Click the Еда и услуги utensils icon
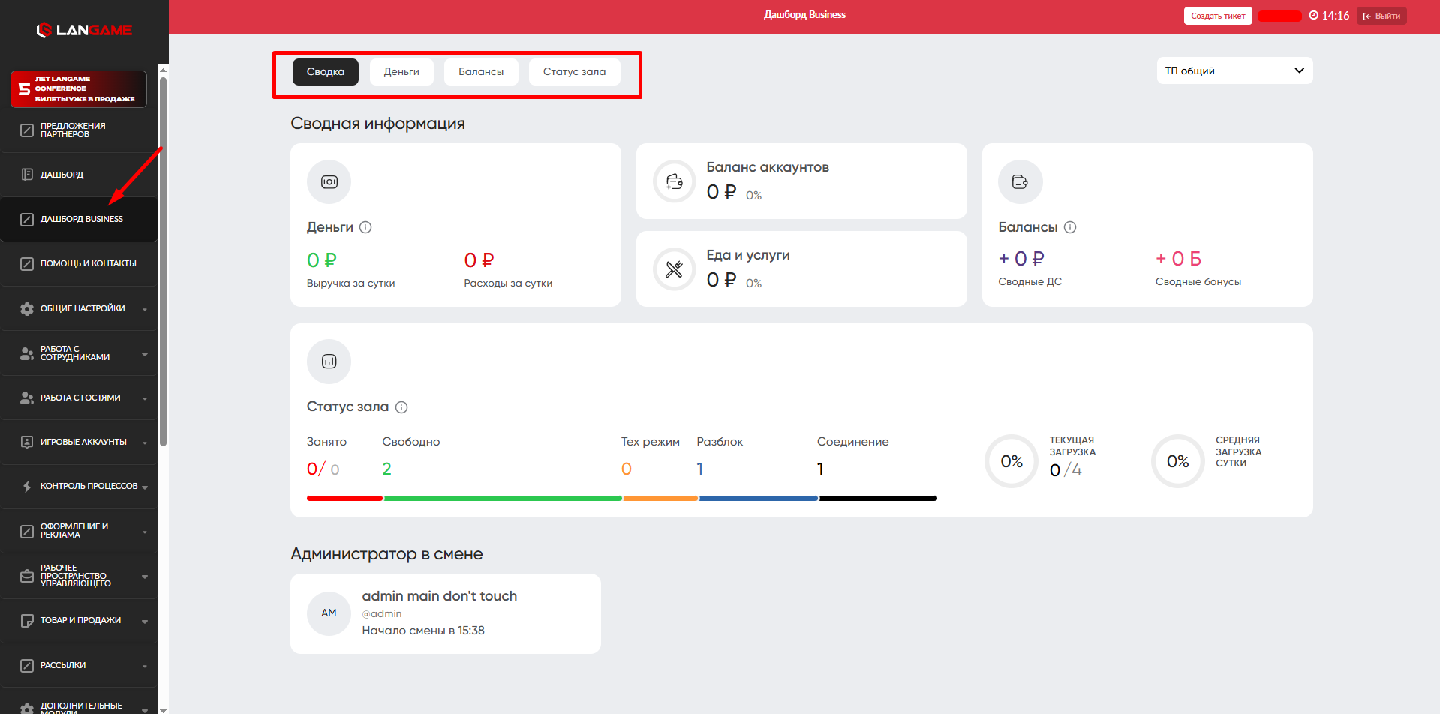 coord(674,269)
